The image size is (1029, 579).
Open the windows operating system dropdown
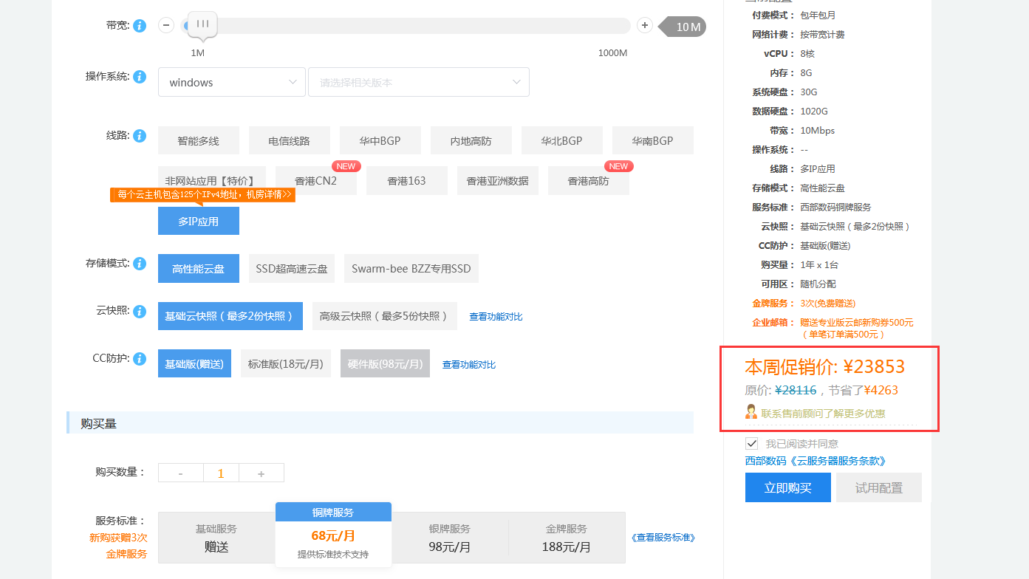point(232,83)
